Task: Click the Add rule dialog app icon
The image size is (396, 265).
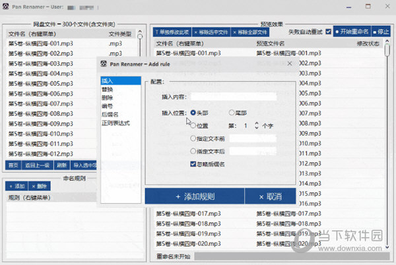Action: coord(104,64)
